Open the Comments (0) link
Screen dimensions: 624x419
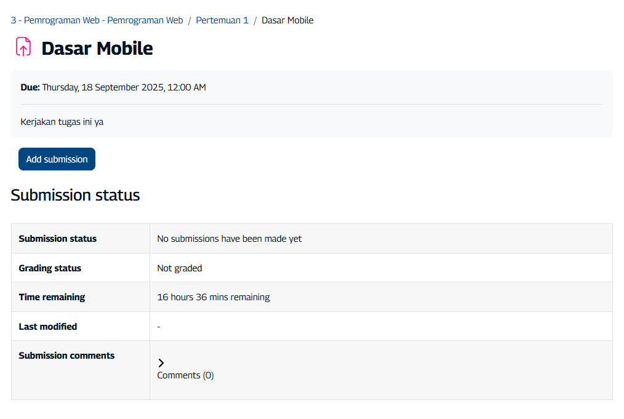pyautogui.click(x=185, y=375)
